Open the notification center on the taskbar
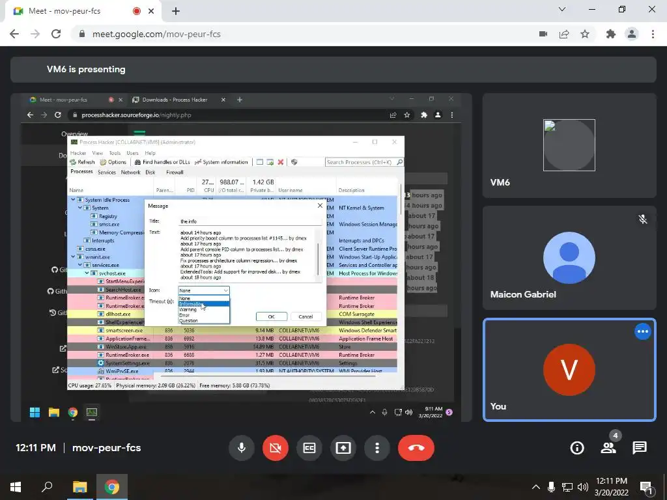 (646, 487)
